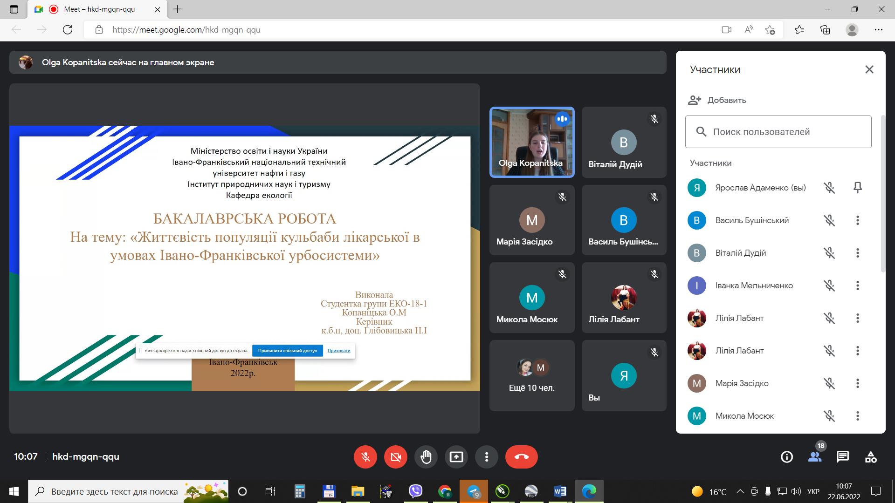Mute your microphone in the call controls
The width and height of the screenshot is (895, 503).
365,457
